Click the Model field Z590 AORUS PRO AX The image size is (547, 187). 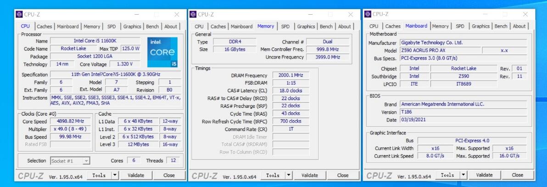click(440, 50)
